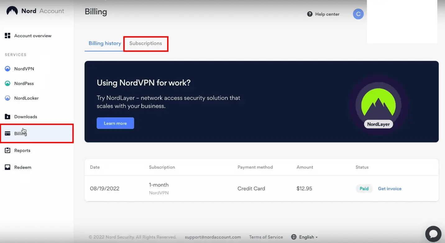
Task: Open the Help center link
Action: [x=323, y=14]
